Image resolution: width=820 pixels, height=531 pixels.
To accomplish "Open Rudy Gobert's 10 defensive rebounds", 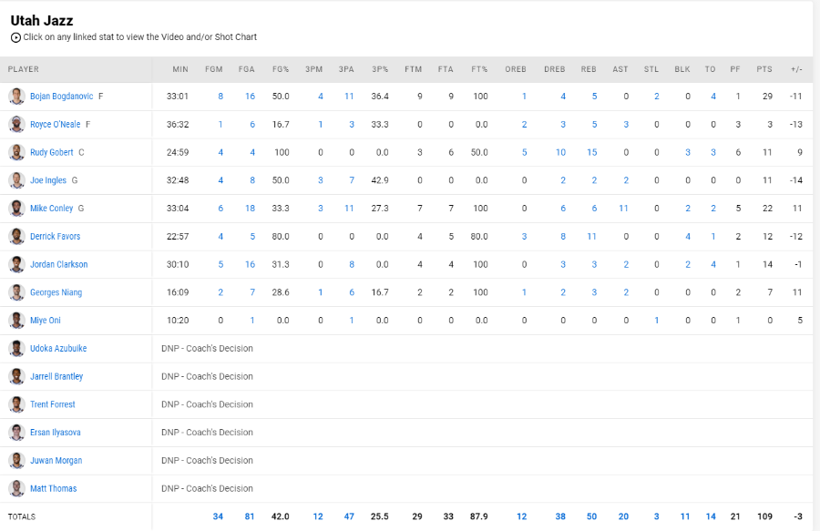I will click(560, 152).
